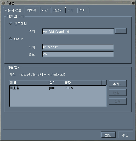
Task: Switch to the 기타 tab
Action: 71,10
